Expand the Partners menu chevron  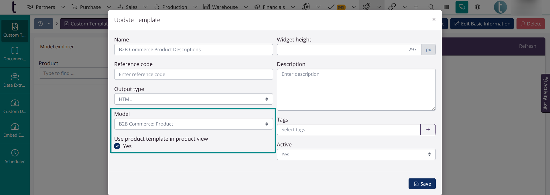pos(63,7)
